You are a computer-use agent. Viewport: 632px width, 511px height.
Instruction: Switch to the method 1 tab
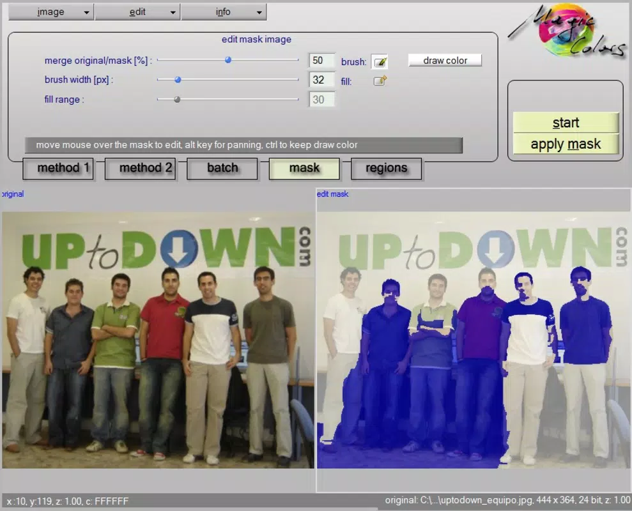(x=58, y=168)
